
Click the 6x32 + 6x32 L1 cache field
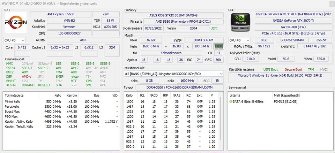pos(60,47)
